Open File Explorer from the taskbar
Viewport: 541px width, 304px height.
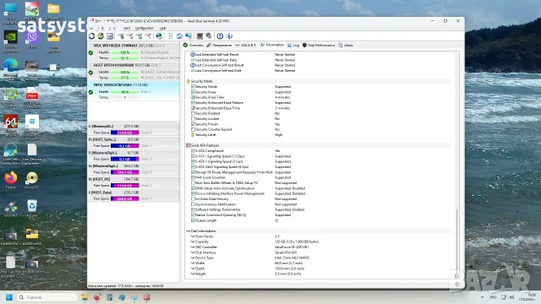[85, 297]
